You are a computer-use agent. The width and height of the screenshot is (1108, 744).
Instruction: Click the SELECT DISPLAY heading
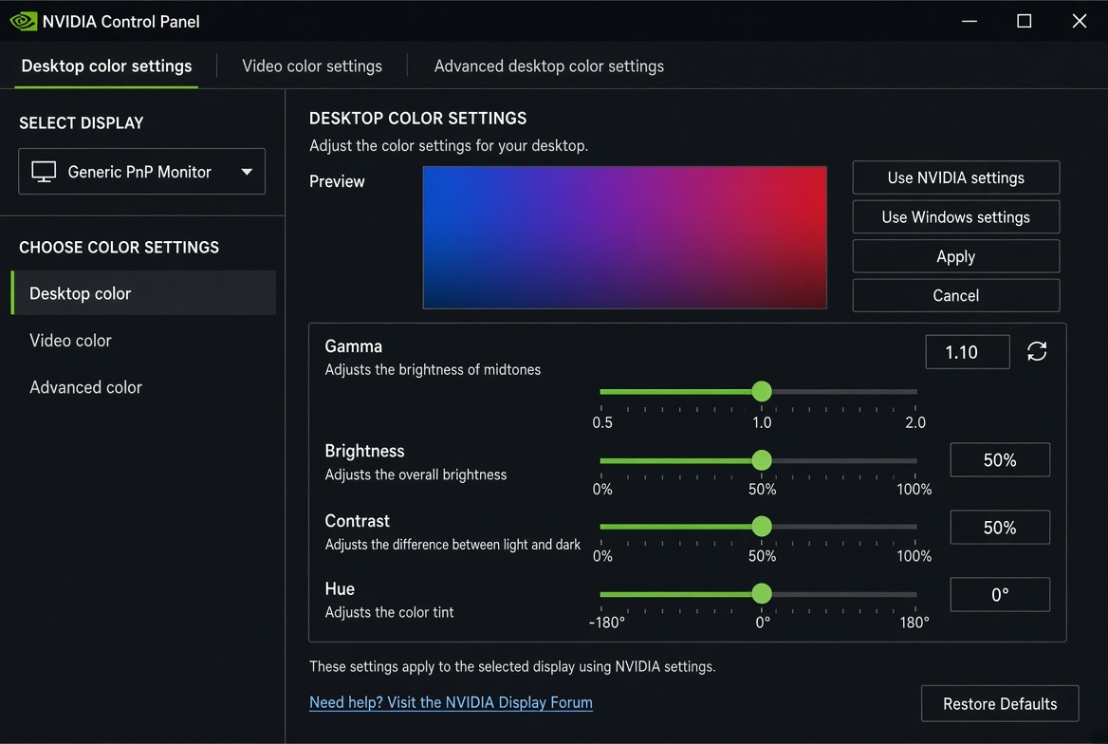(82, 123)
